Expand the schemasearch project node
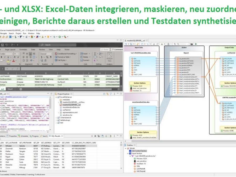The image size is (236, 177). 57,118
